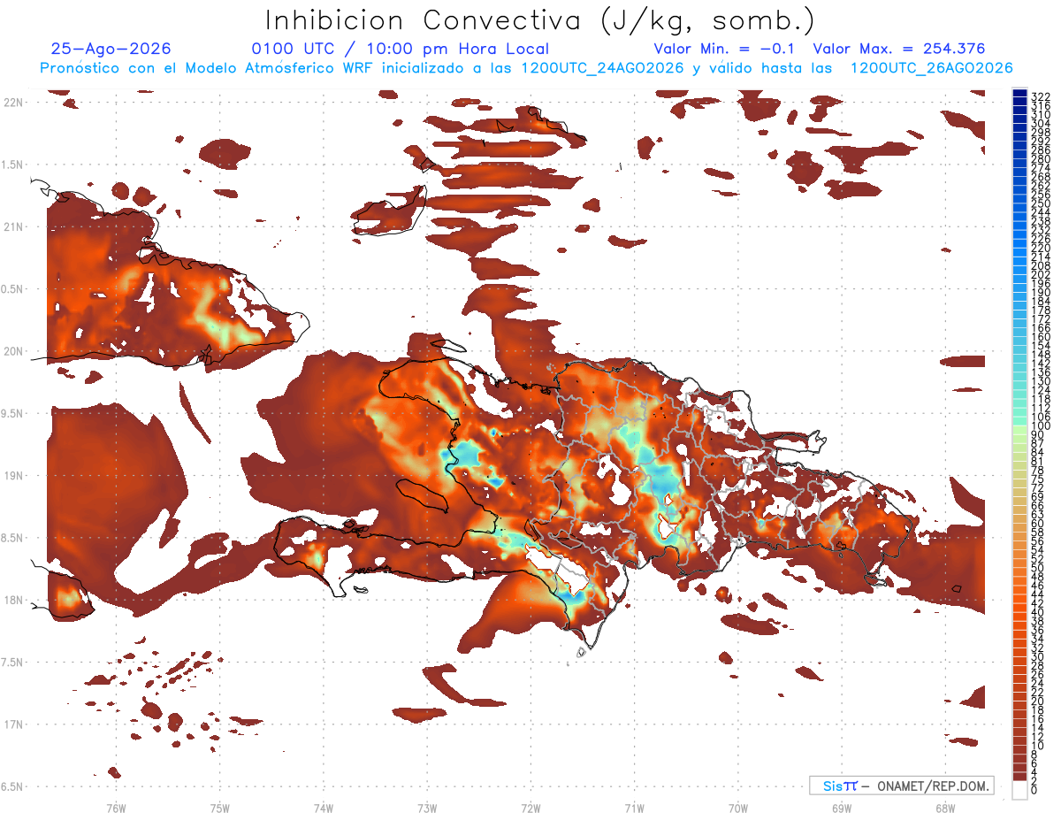
Task: Click the colorbar value '250'
Action: click(x=1041, y=204)
